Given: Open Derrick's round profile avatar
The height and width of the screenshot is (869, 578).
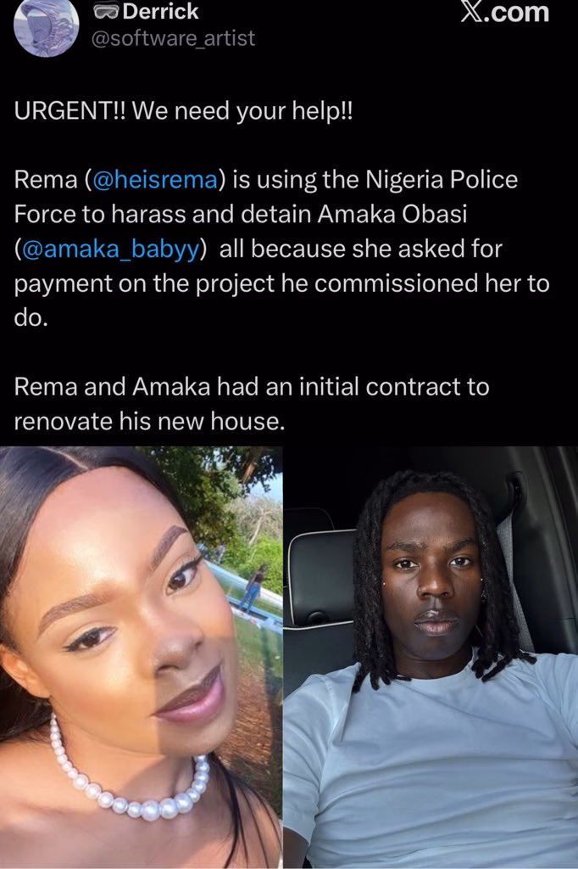Looking at the screenshot, I should (46, 28).
